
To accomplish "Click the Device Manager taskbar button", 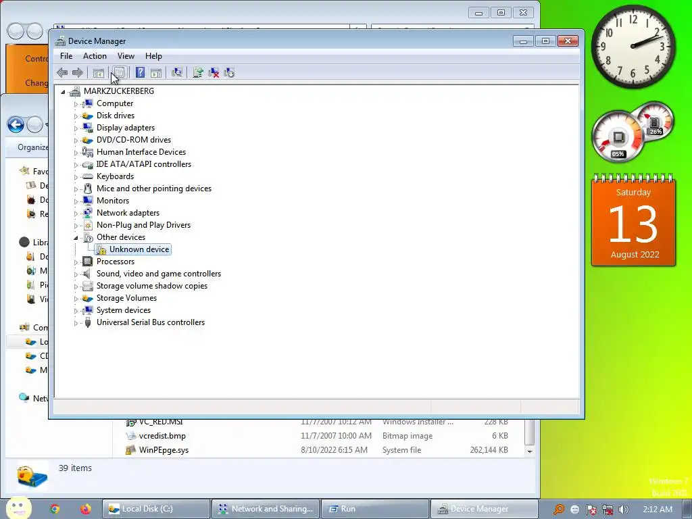I will (485, 509).
